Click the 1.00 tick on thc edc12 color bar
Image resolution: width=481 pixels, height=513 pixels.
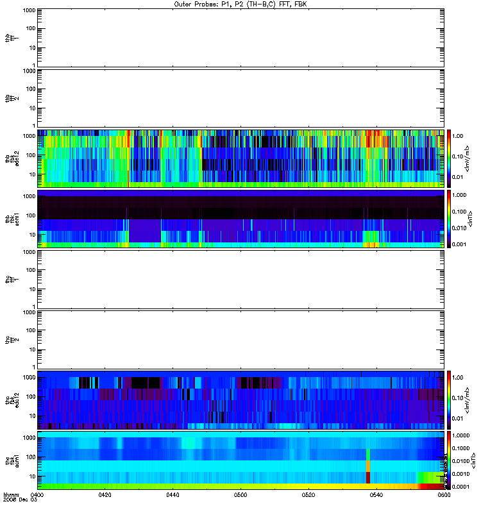[457, 378]
